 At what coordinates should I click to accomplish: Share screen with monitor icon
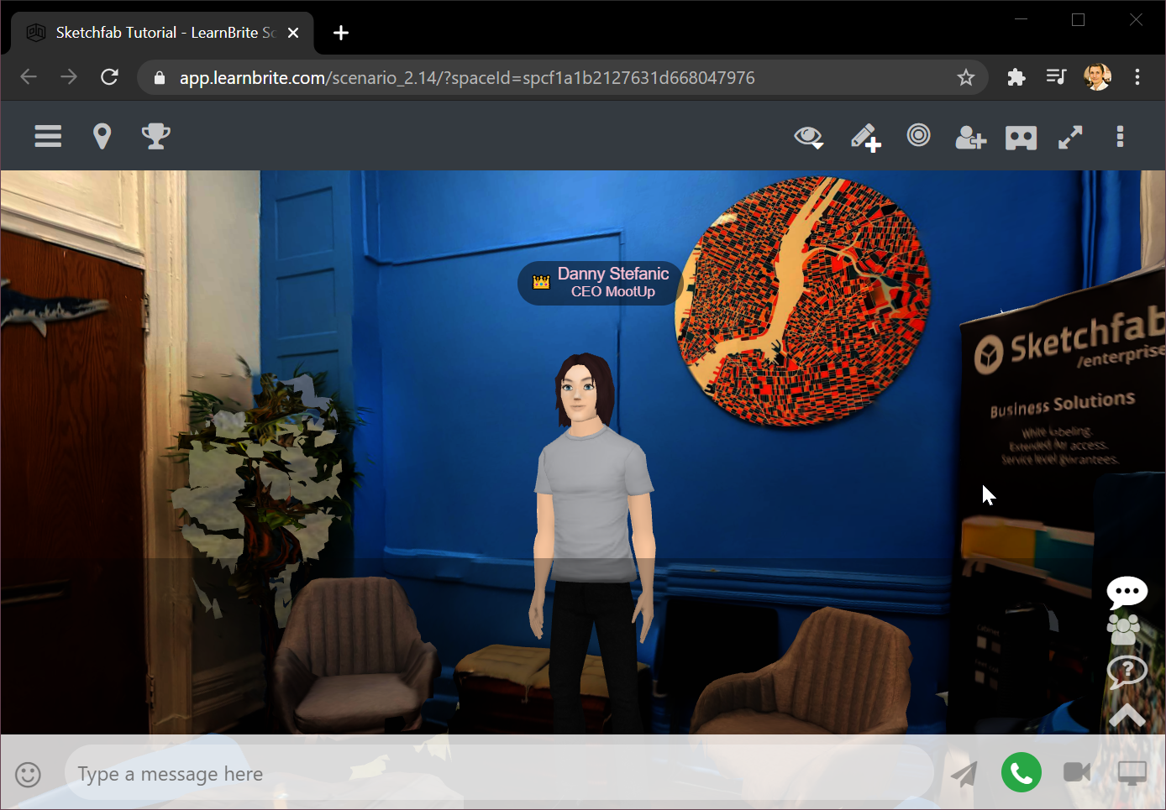(1132, 773)
